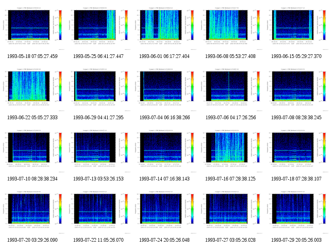
Task: Click the caption text 1993-07-29 20:05:26.003
Action: (x=296, y=240)
